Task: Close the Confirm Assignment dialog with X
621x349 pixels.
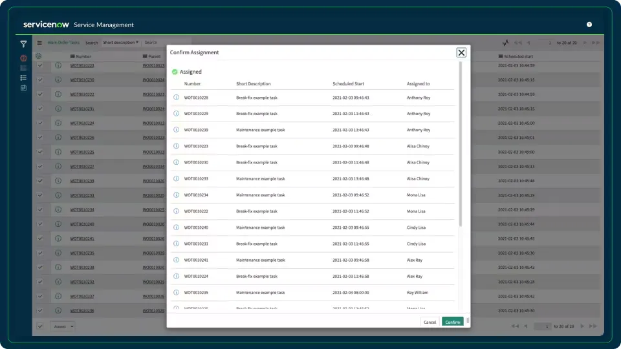Action: tap(461, 52)
